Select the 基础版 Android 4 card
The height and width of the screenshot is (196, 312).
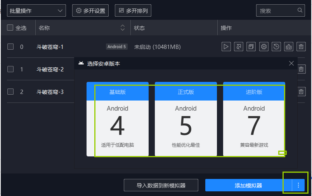pyautogui.click(x=118, y=119)
